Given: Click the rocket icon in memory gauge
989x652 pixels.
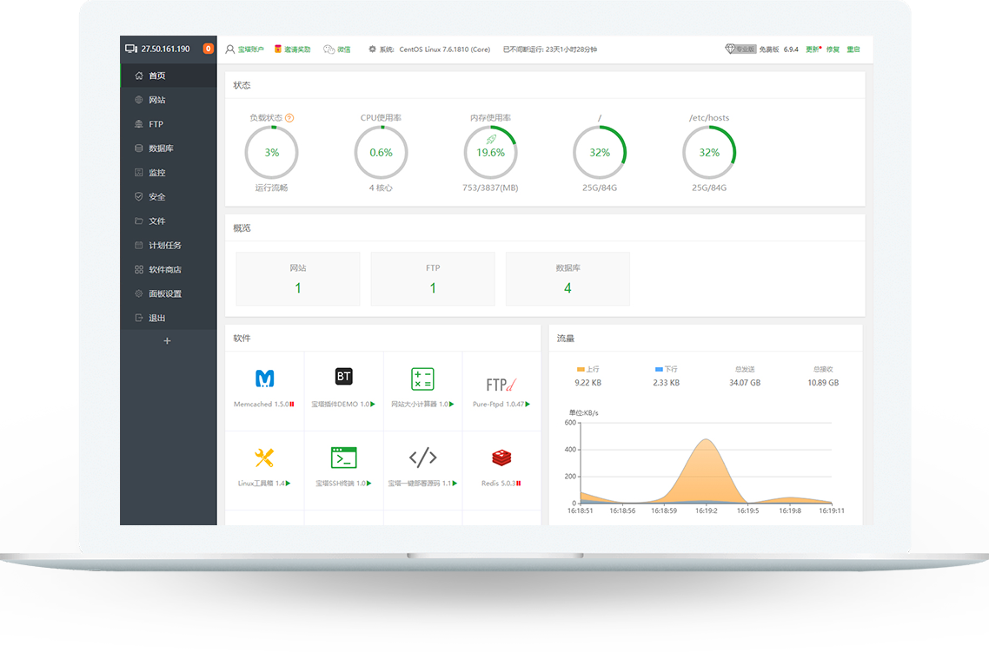Looking at the screenshot, I should pyautogui.click(x=490, y=139).
